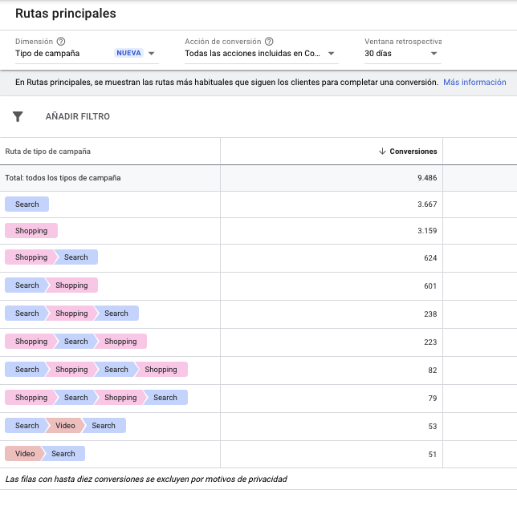Click Search chip in the 601 row

click(26, 285)
